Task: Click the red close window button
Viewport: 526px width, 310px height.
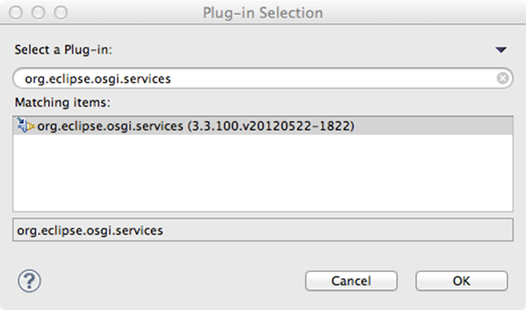Action: 16,13
